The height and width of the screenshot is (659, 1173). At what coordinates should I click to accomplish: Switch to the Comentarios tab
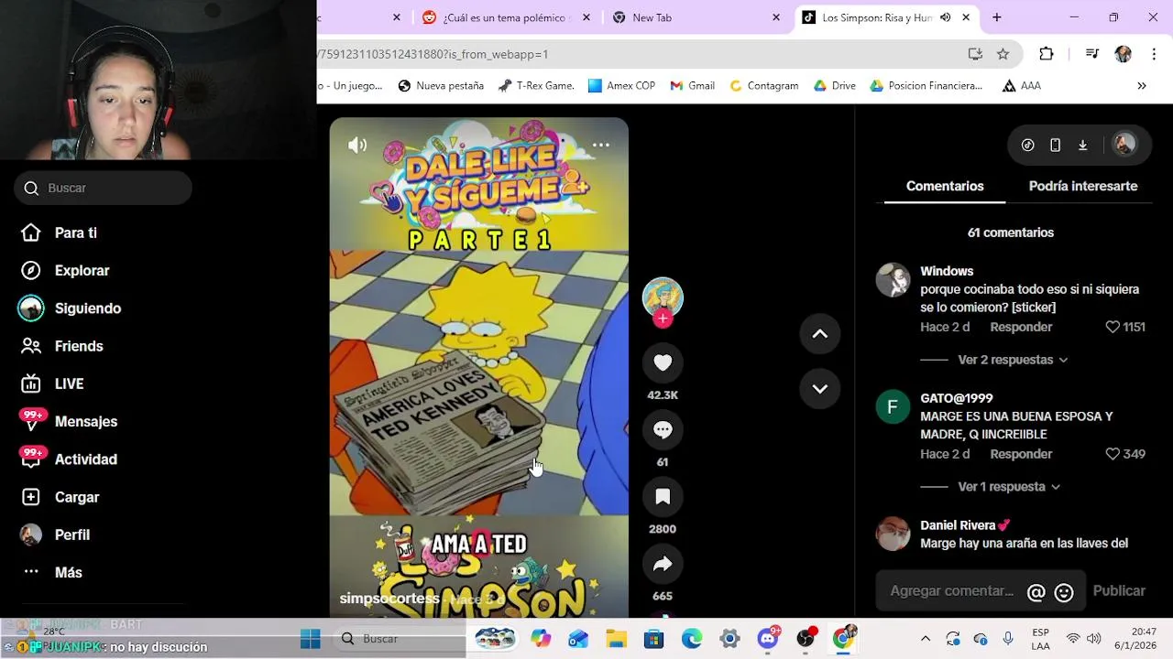point(945,186)
